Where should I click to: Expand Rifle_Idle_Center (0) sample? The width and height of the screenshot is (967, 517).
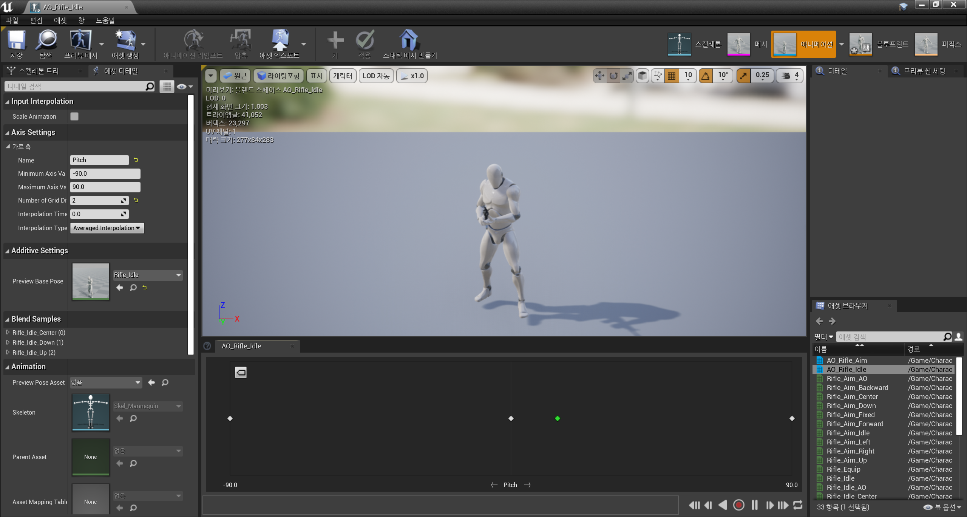click(8, 332)
